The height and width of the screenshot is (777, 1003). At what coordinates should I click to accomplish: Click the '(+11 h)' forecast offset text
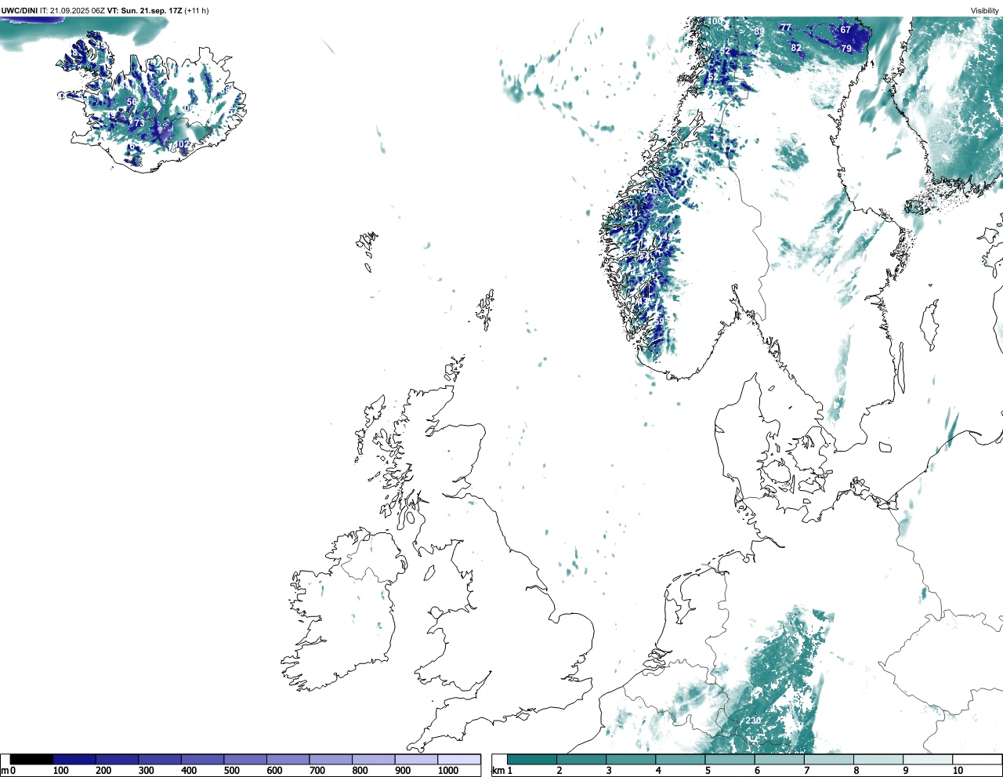pyautogui.click(x=197, y=11)
